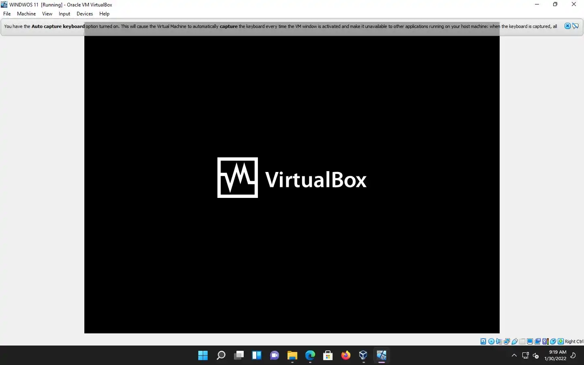
Task: Click the keyboard capture arrow icon
Action: coord(560,341)
